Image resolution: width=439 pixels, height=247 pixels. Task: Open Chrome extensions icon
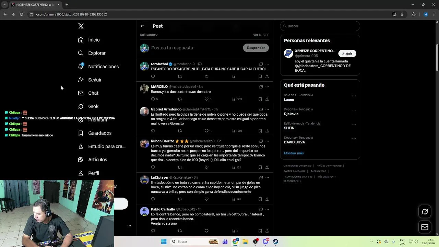[413, 14]
